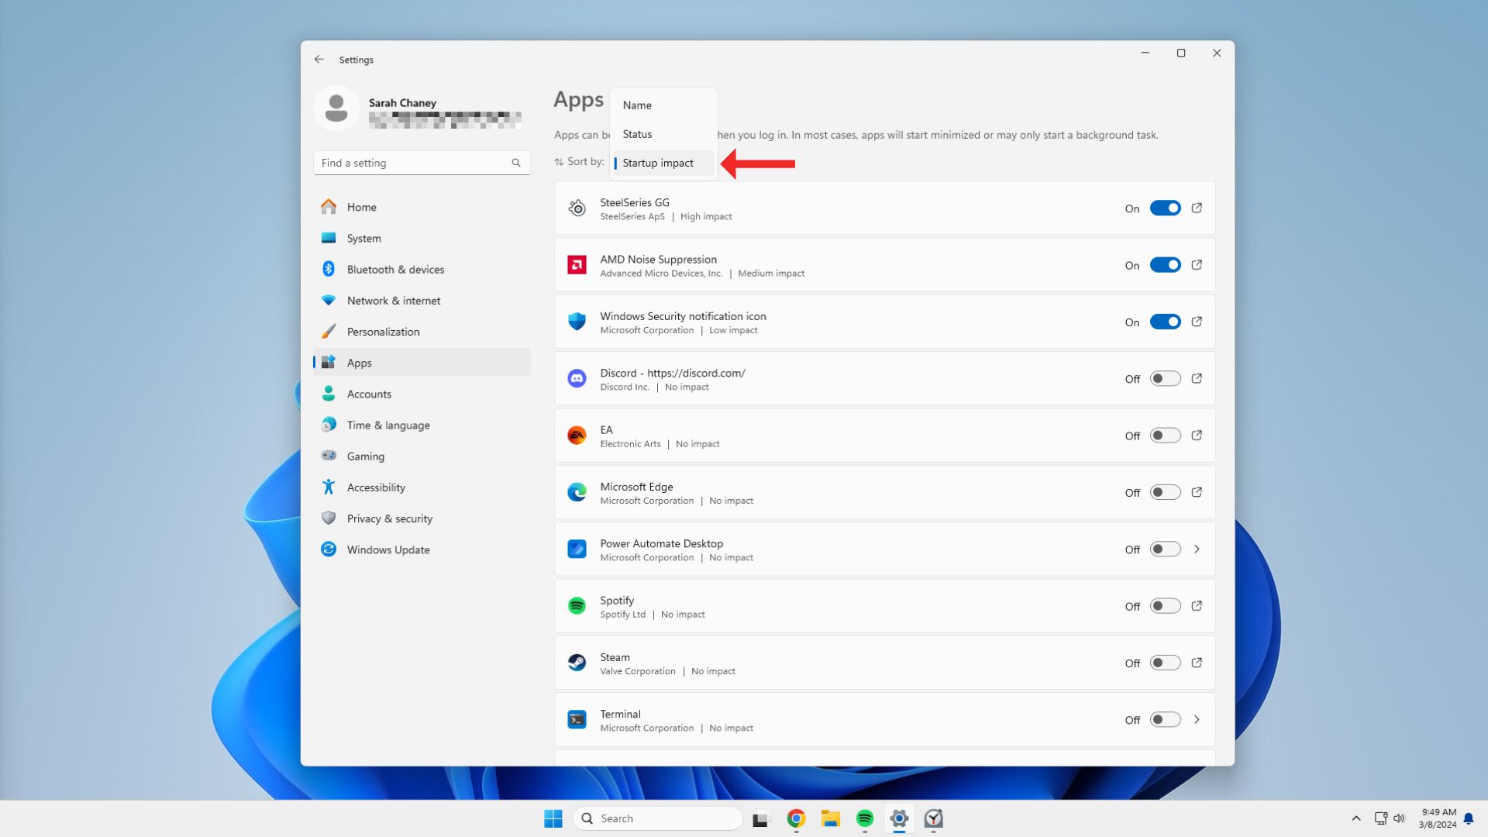Screen dimensions: 1488x837
Task: Expand the Terminal startup entry
Action: (1196, 719)
